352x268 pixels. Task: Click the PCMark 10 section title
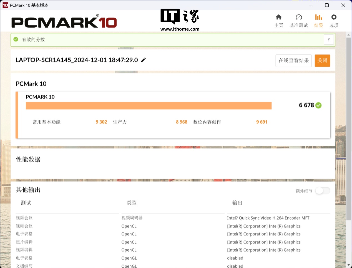click(31, 84)
